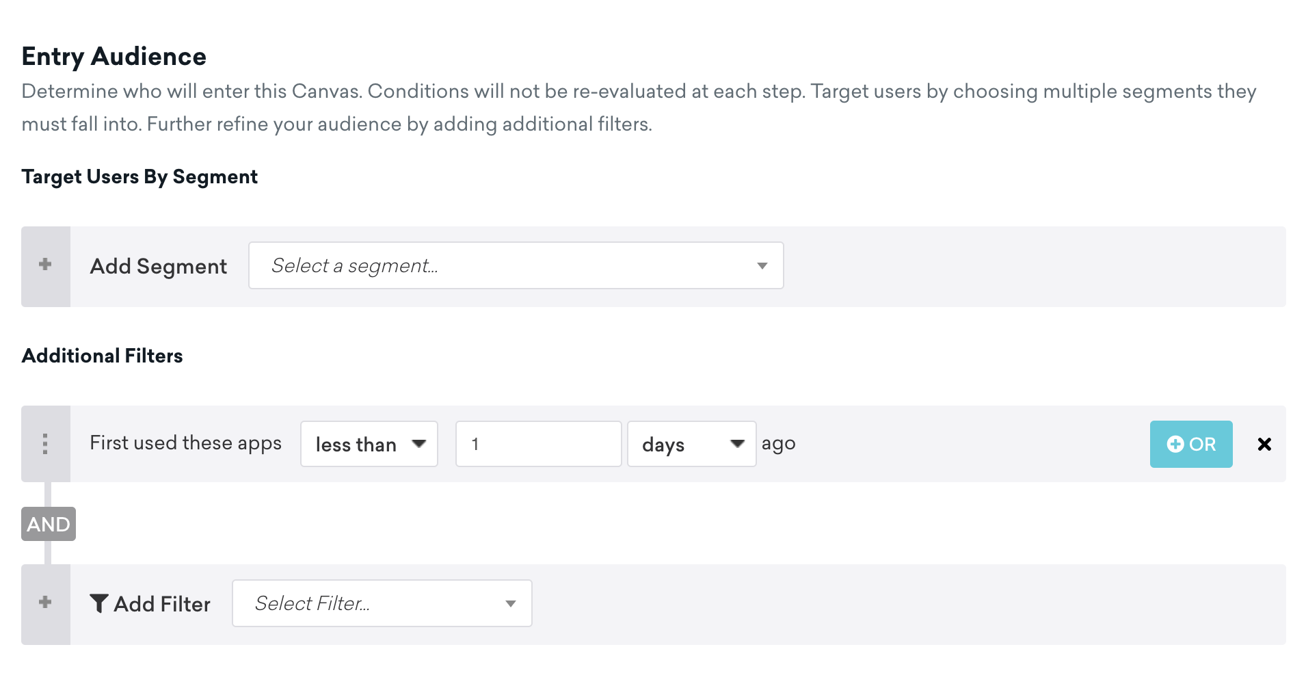Click the AND operator badge

click(49, 524)
